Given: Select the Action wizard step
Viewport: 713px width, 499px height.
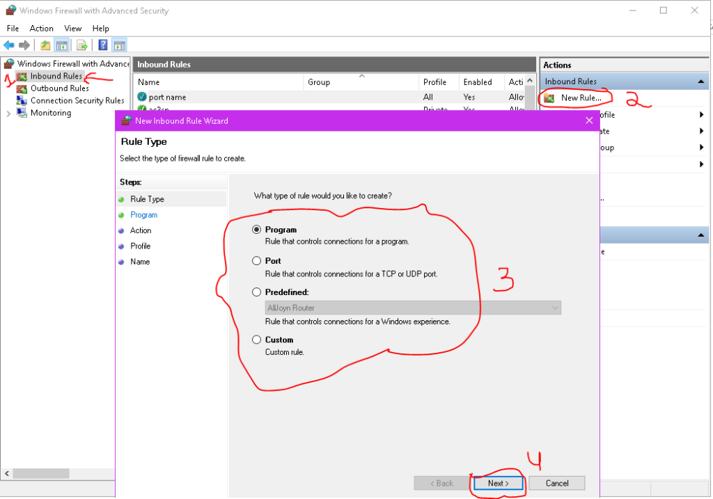Looking at the screenshot, I should (x=141, y=230).
